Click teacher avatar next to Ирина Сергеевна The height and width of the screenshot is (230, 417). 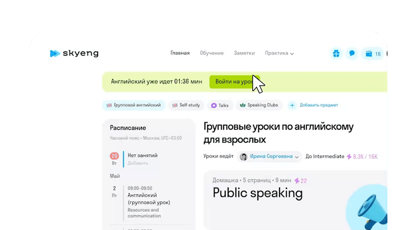pyautogui.click(x=244, y=157)
